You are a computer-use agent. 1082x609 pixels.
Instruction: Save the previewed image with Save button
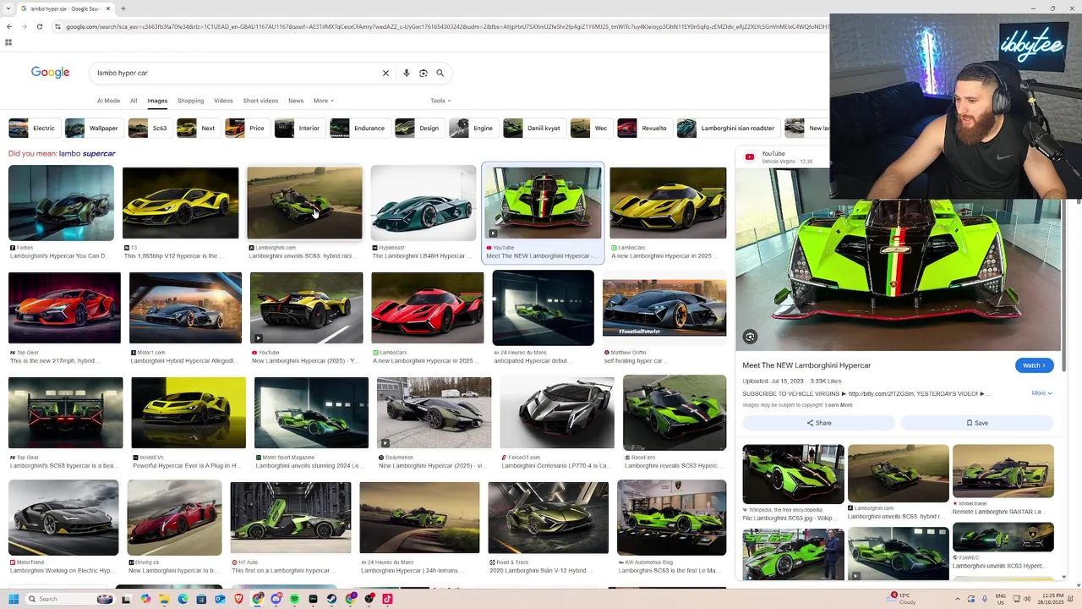coord(976,423)
